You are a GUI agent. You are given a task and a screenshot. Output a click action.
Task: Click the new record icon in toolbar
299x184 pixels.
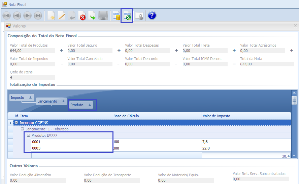pos(51,16)
